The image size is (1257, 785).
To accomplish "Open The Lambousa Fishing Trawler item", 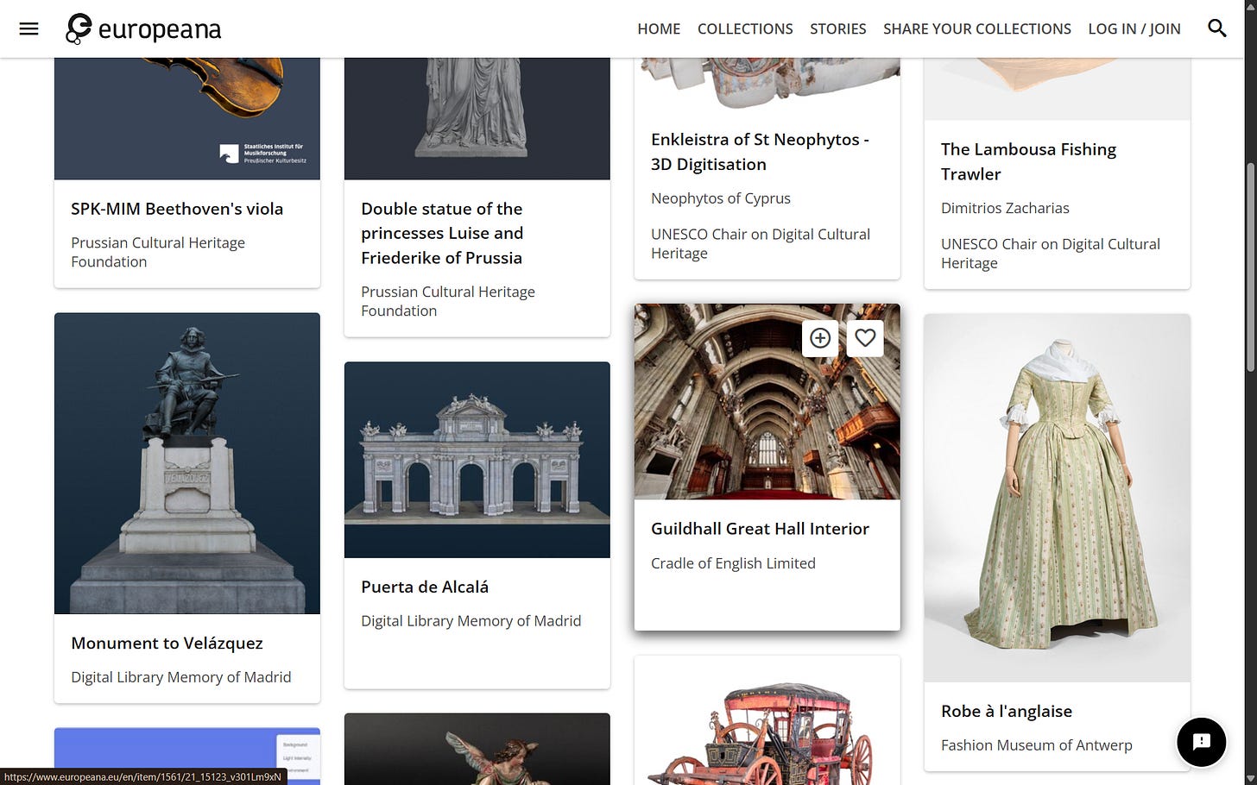I will [x=1028, y=161].
